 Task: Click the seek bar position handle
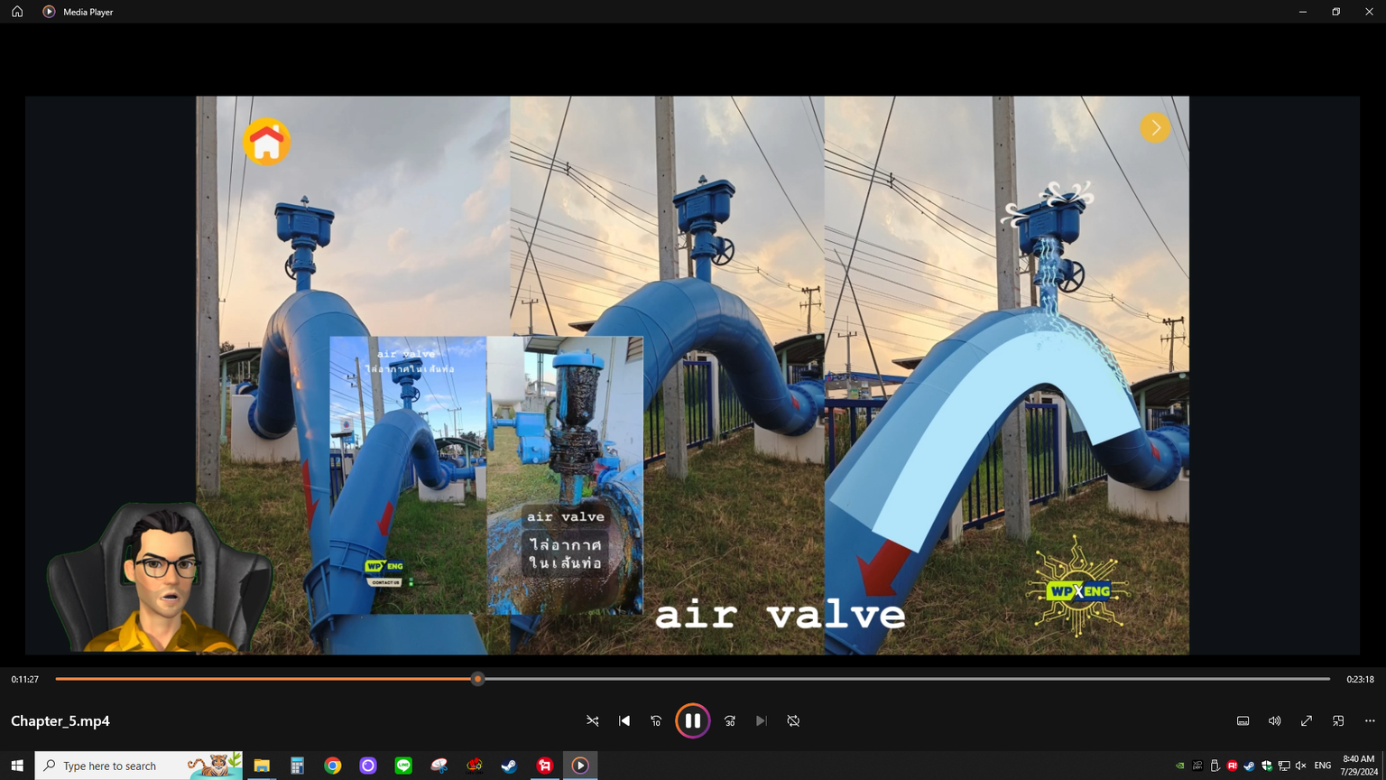coord(477,679)
